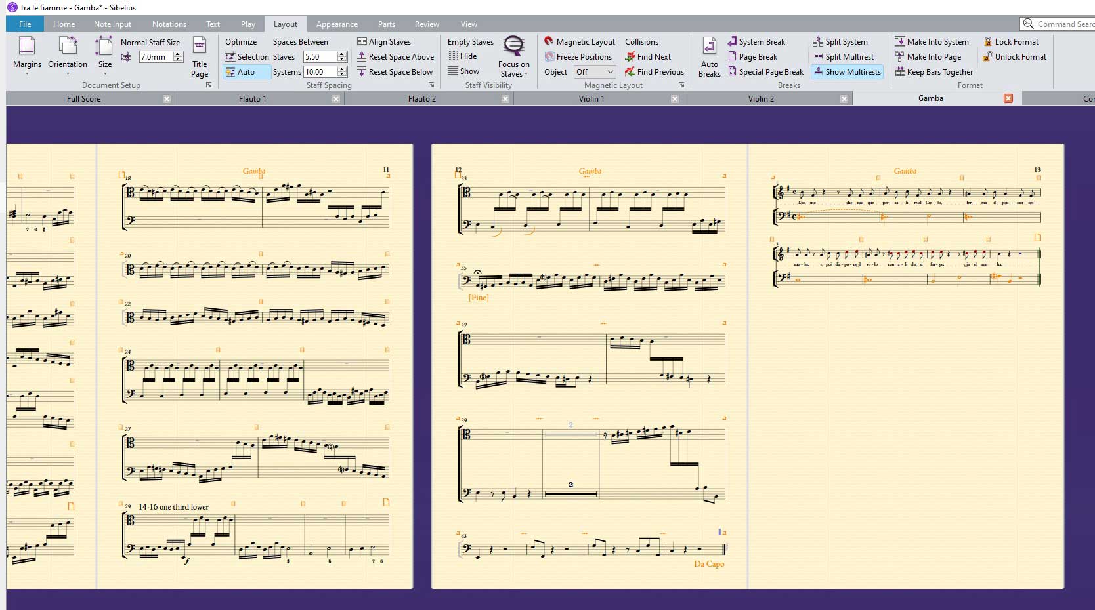
Task: Select the [Fine] marking text
Action: 479,298
